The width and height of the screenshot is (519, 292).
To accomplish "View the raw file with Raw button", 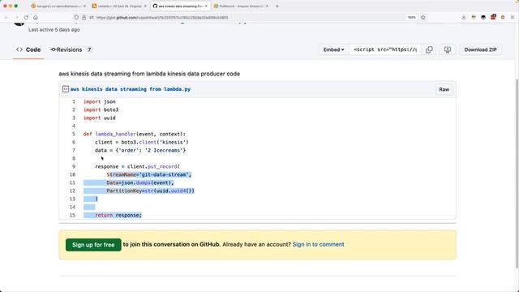I will point(444,89).
